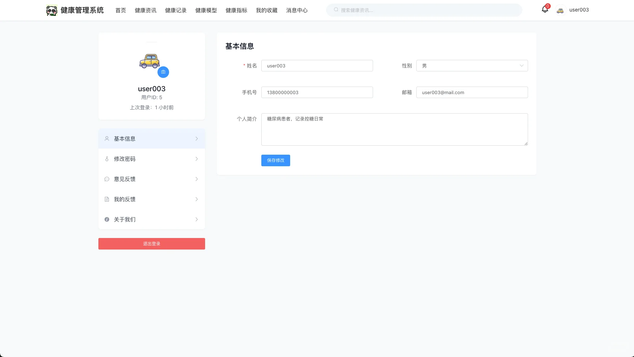Click the 保存修改 save button

tap(275, 160)
